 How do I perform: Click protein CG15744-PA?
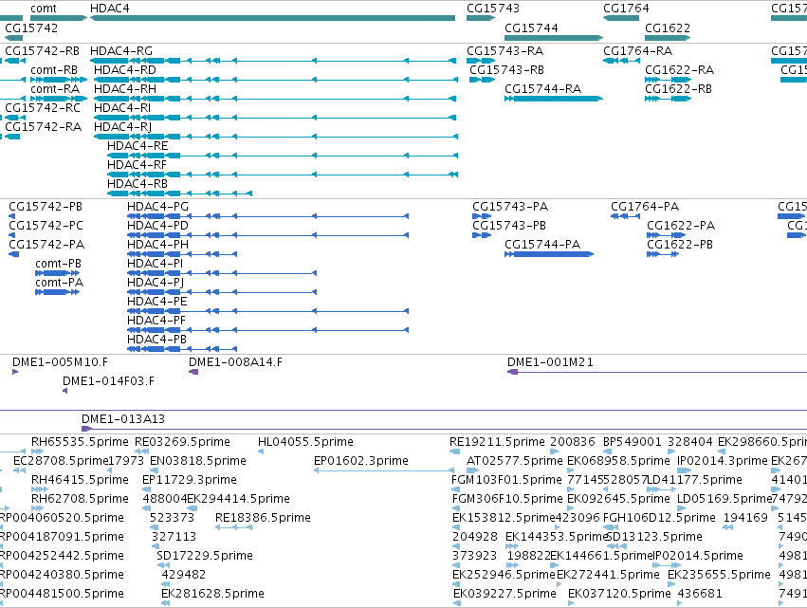pos(542,245)
